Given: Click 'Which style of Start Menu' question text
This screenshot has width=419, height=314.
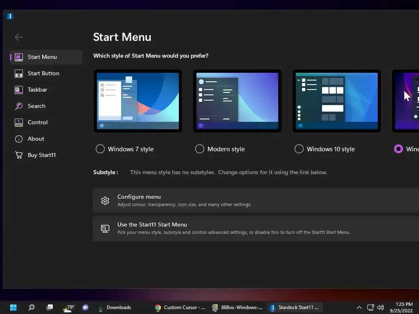Looking at the screenshot, I should (151, 56).
